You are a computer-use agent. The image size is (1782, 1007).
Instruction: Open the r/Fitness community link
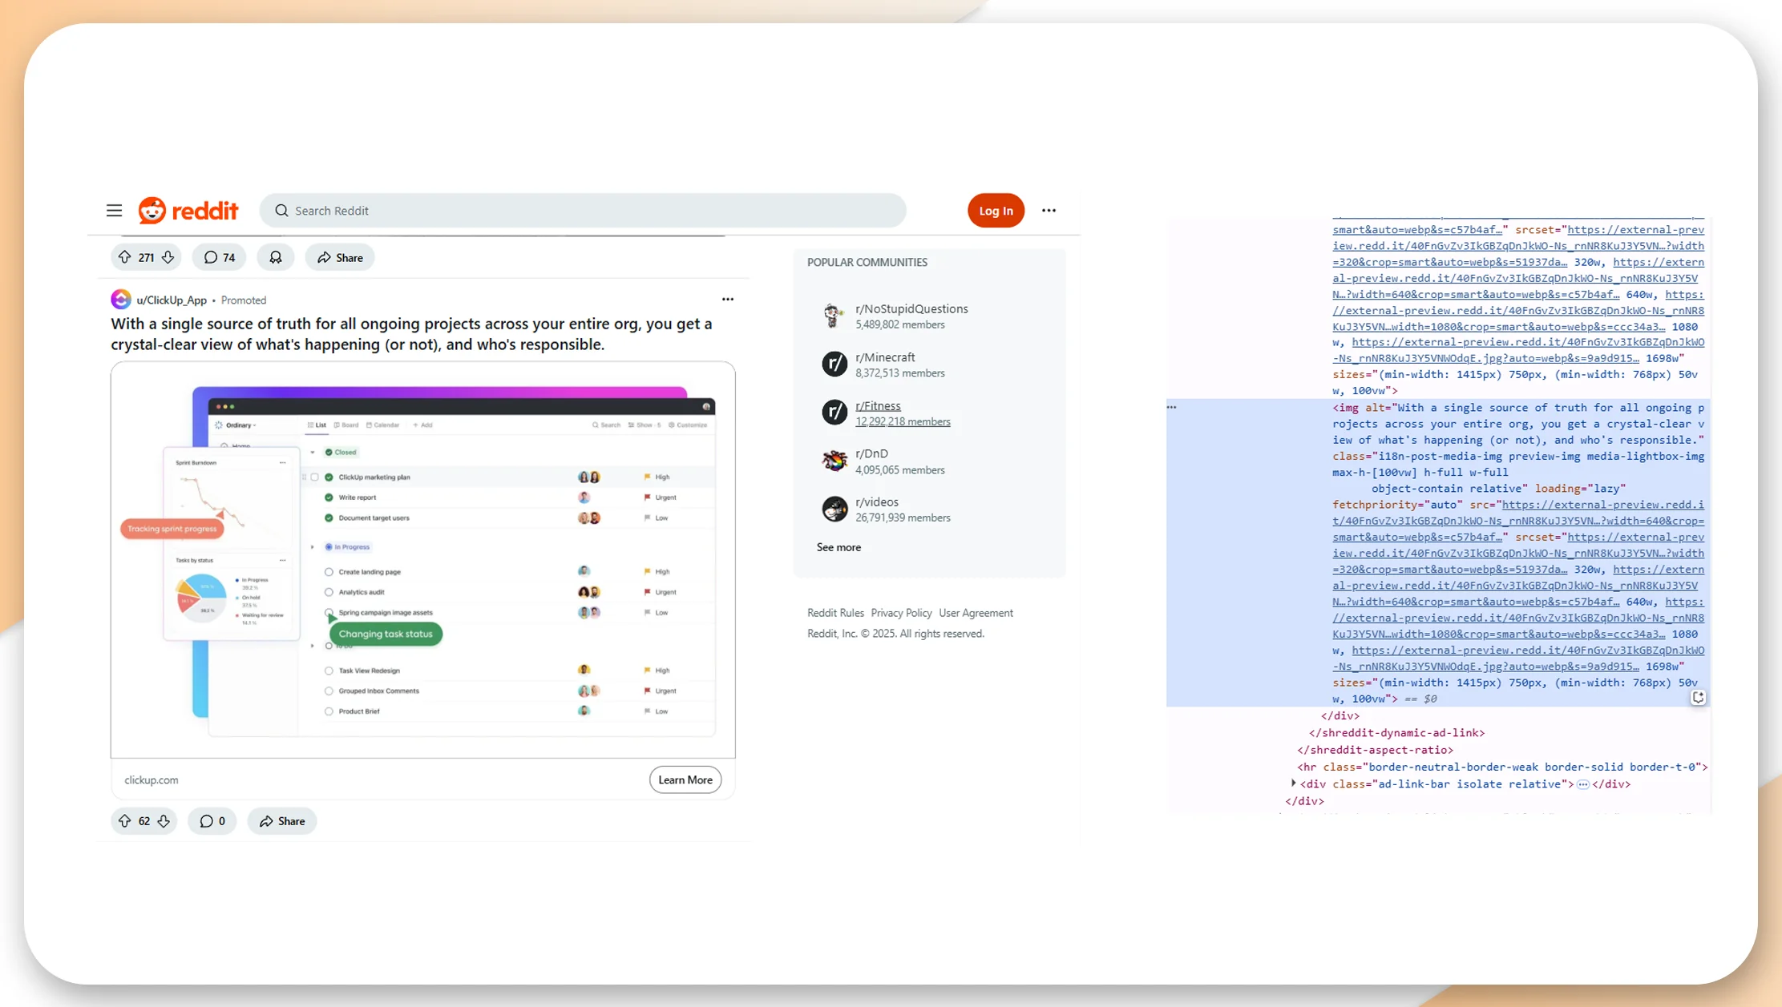coord(878,405)
